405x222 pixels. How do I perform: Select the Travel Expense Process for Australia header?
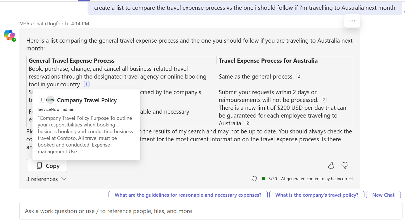(x=269, y=60)
